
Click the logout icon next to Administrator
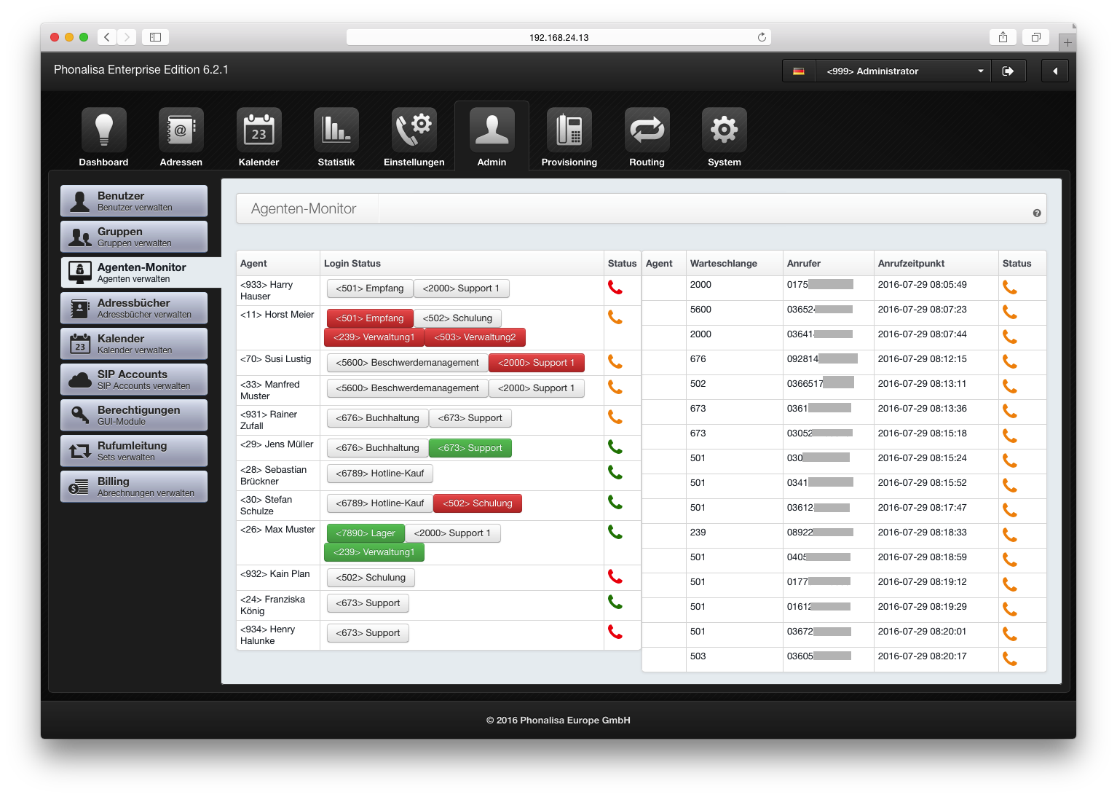tap(1008, 71)
